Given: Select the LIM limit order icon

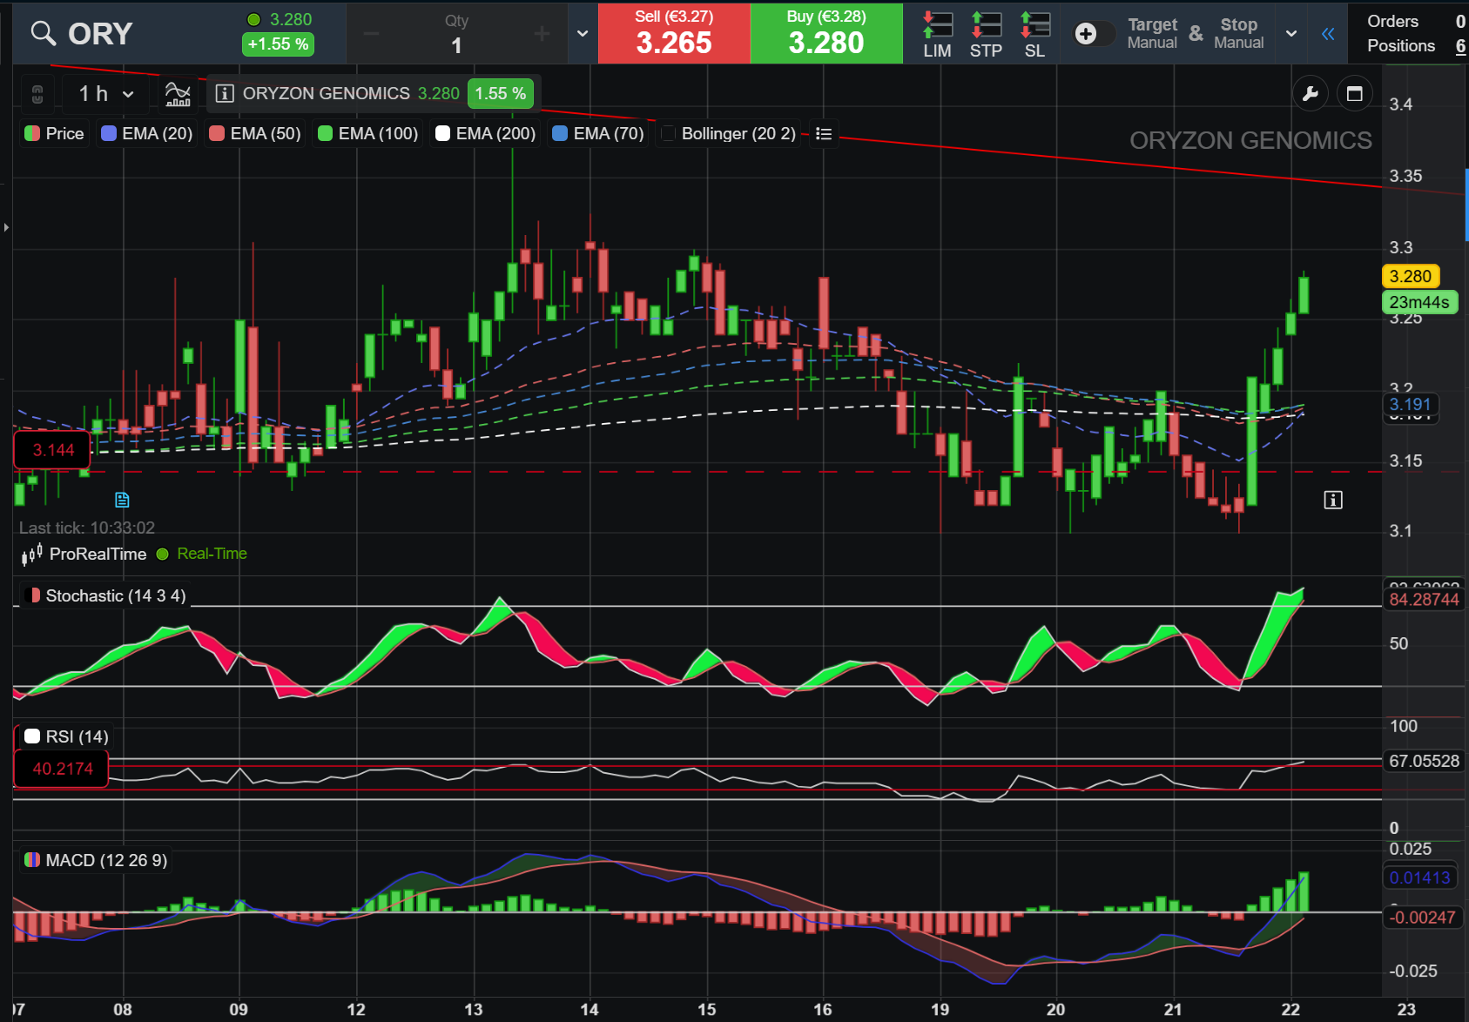Looking at the screenshot, I should [937, 34].
